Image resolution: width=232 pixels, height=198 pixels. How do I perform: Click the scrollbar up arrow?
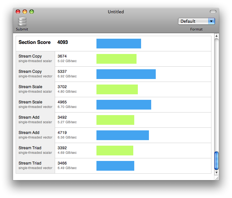tap(216, 36)
